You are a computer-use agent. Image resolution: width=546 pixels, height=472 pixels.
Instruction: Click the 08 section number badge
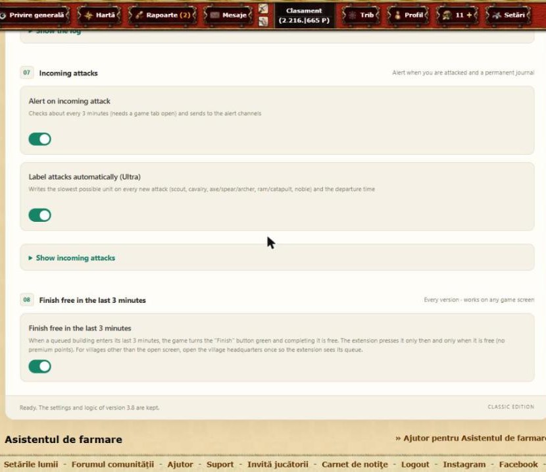[x=27, y=300]
